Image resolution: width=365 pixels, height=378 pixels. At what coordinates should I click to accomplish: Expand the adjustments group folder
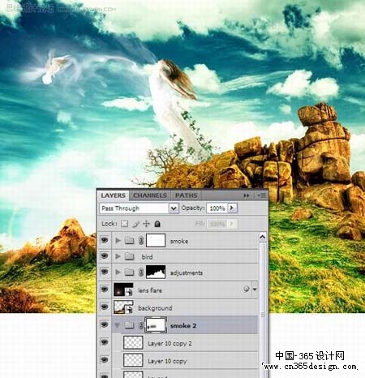point(118,272)
